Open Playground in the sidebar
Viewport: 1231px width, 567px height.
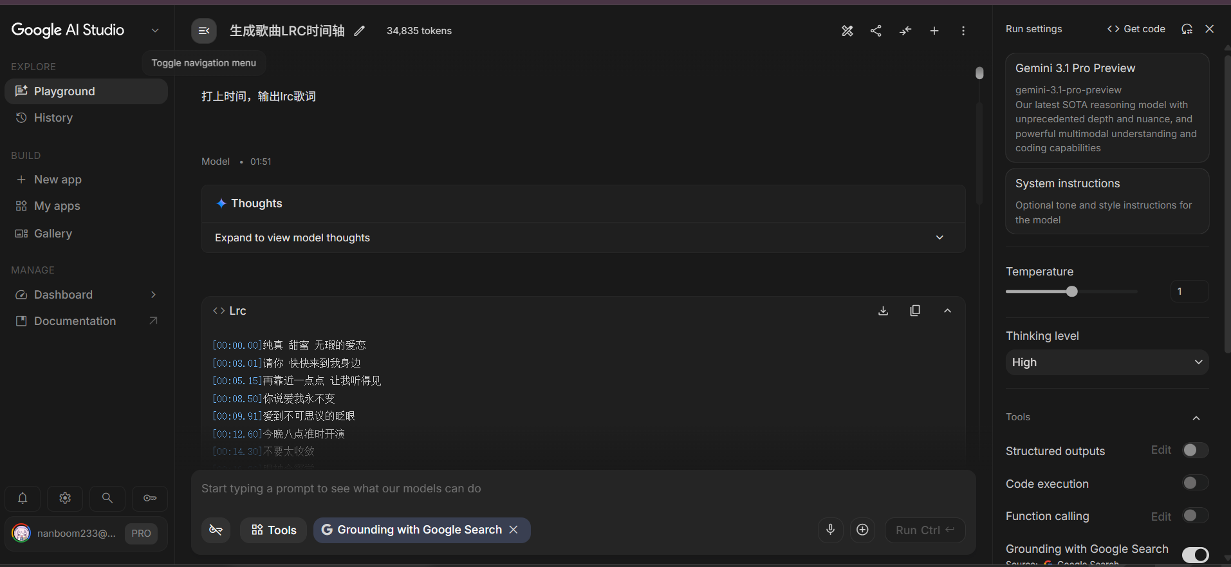[86, 91]
